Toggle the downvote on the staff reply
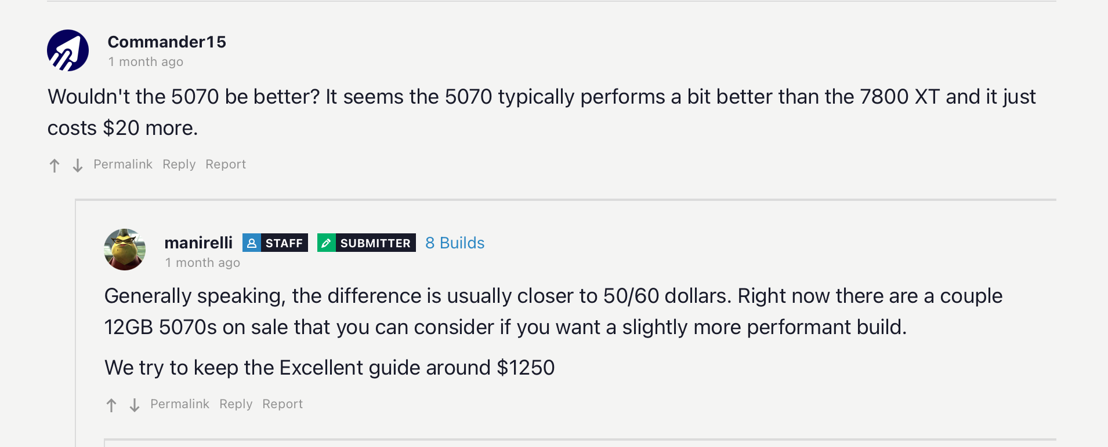The height and width of the screenshot is (447, 1108). (134, 405)
